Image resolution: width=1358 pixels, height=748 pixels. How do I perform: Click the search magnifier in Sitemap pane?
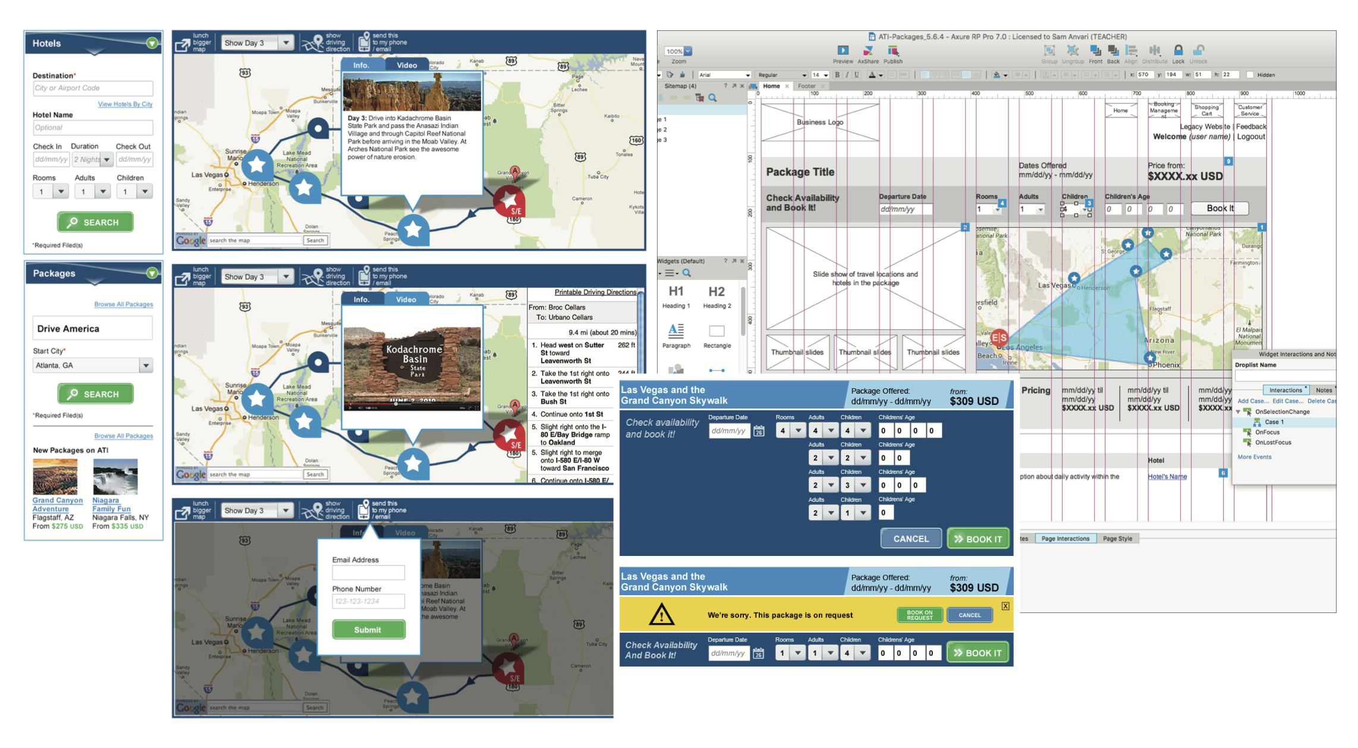click(x=712, y=98)
